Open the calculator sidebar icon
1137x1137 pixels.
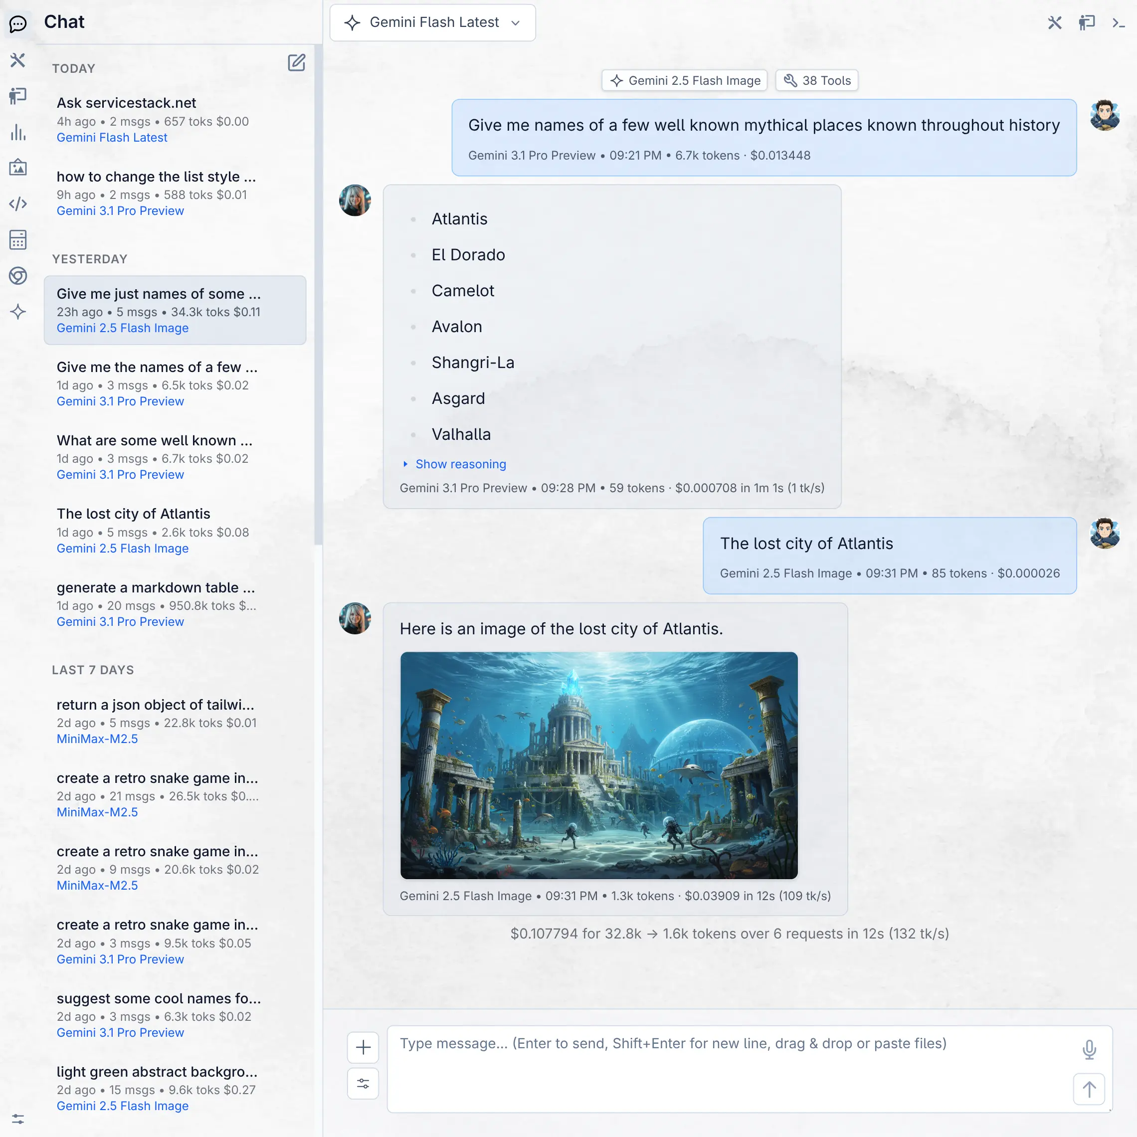18,239
